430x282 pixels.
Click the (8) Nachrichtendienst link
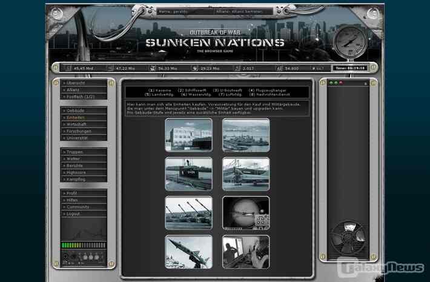pyautogui.click(x=270, y=95)
